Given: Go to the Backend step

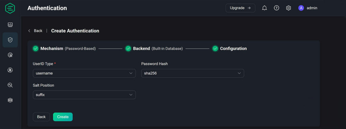Looking at the screenshot, I should tap(154, 48).
